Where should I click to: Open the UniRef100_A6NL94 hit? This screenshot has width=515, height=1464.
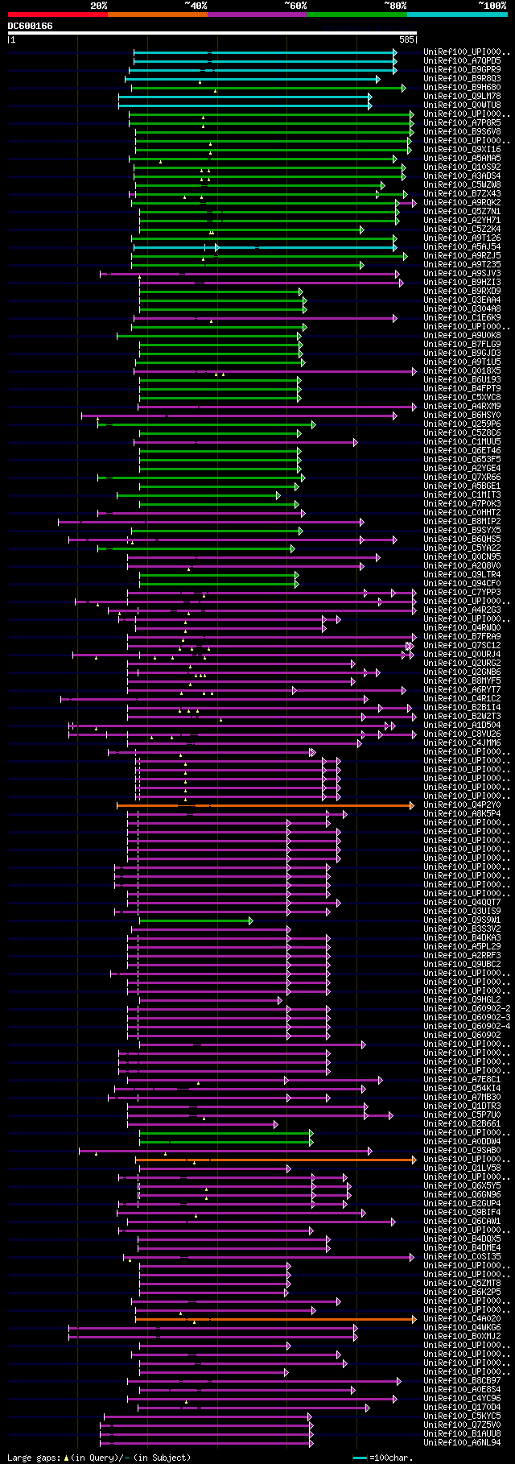pos(462,1443)
